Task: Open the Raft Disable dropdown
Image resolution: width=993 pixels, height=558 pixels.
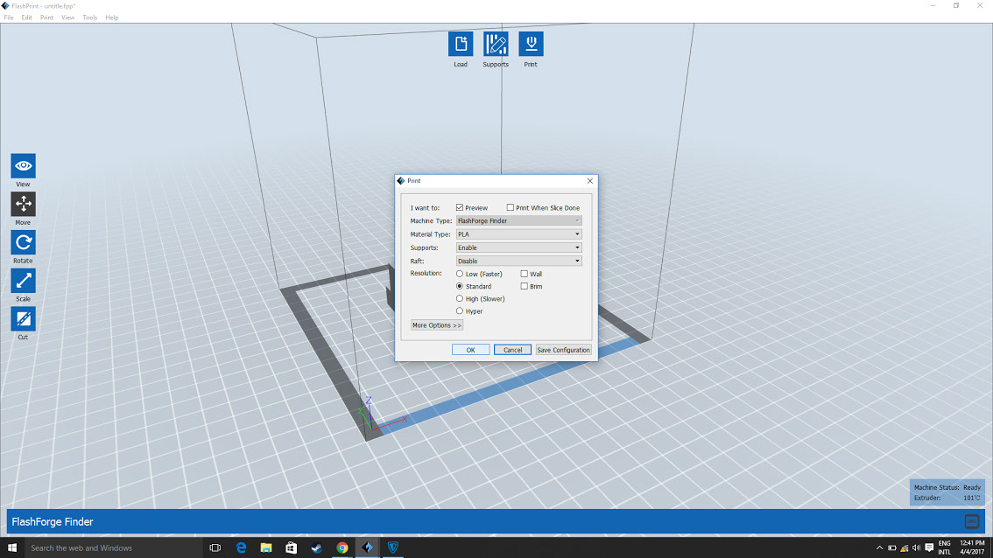Action: pos(518,261)
